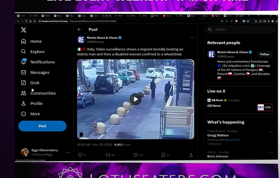Click the blue Post button
Viewport: 280px width, 178px height.
42,126
